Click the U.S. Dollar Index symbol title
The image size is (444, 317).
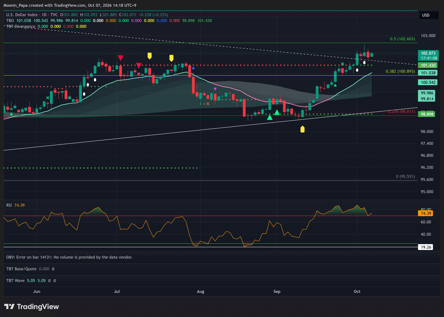pyautogui.click(x=21, y=15)
